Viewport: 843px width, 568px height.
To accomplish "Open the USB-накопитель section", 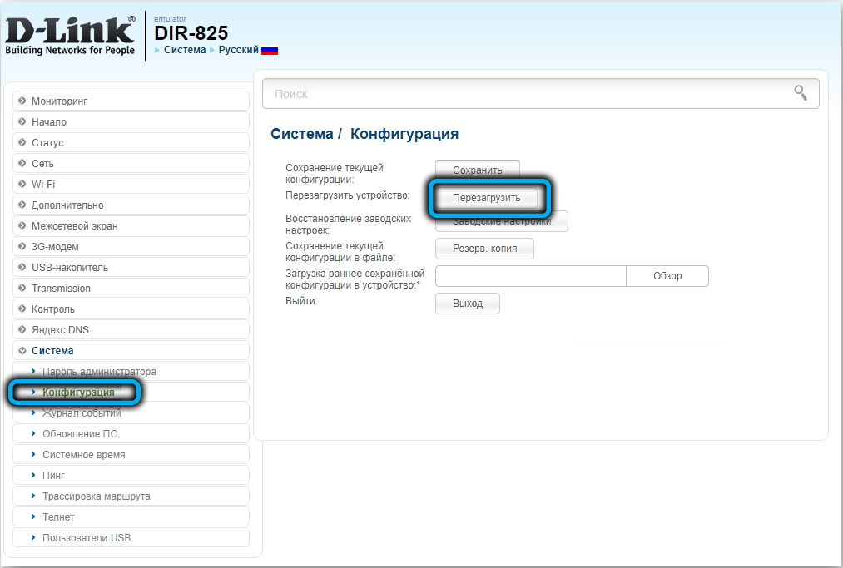I will pyautogui.click(x=69, y=267).
